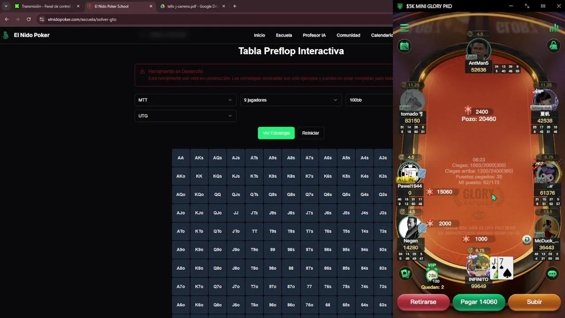Screen dimensions: 565x318
Task: Select the A5s hand cell
Action: (346, 158)
